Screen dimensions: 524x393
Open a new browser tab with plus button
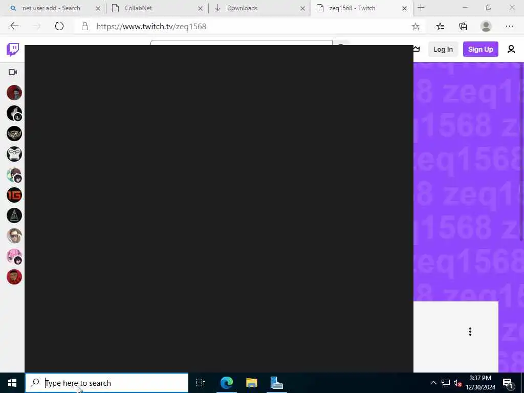(421, 8)
